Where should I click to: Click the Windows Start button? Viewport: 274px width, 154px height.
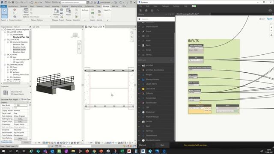(x=3, y=151)
